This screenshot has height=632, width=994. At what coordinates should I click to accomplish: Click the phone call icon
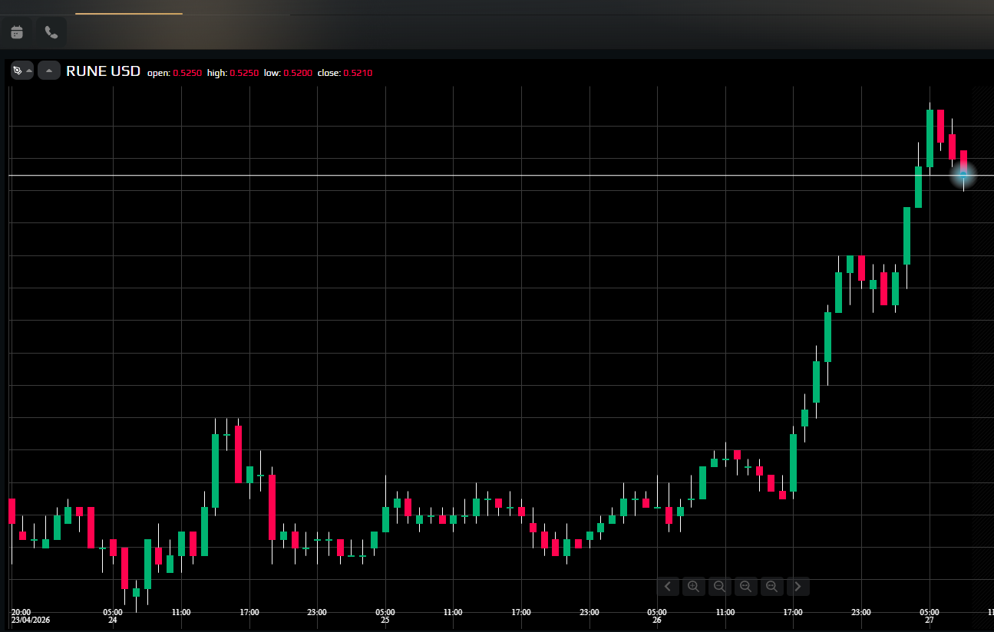51,32
